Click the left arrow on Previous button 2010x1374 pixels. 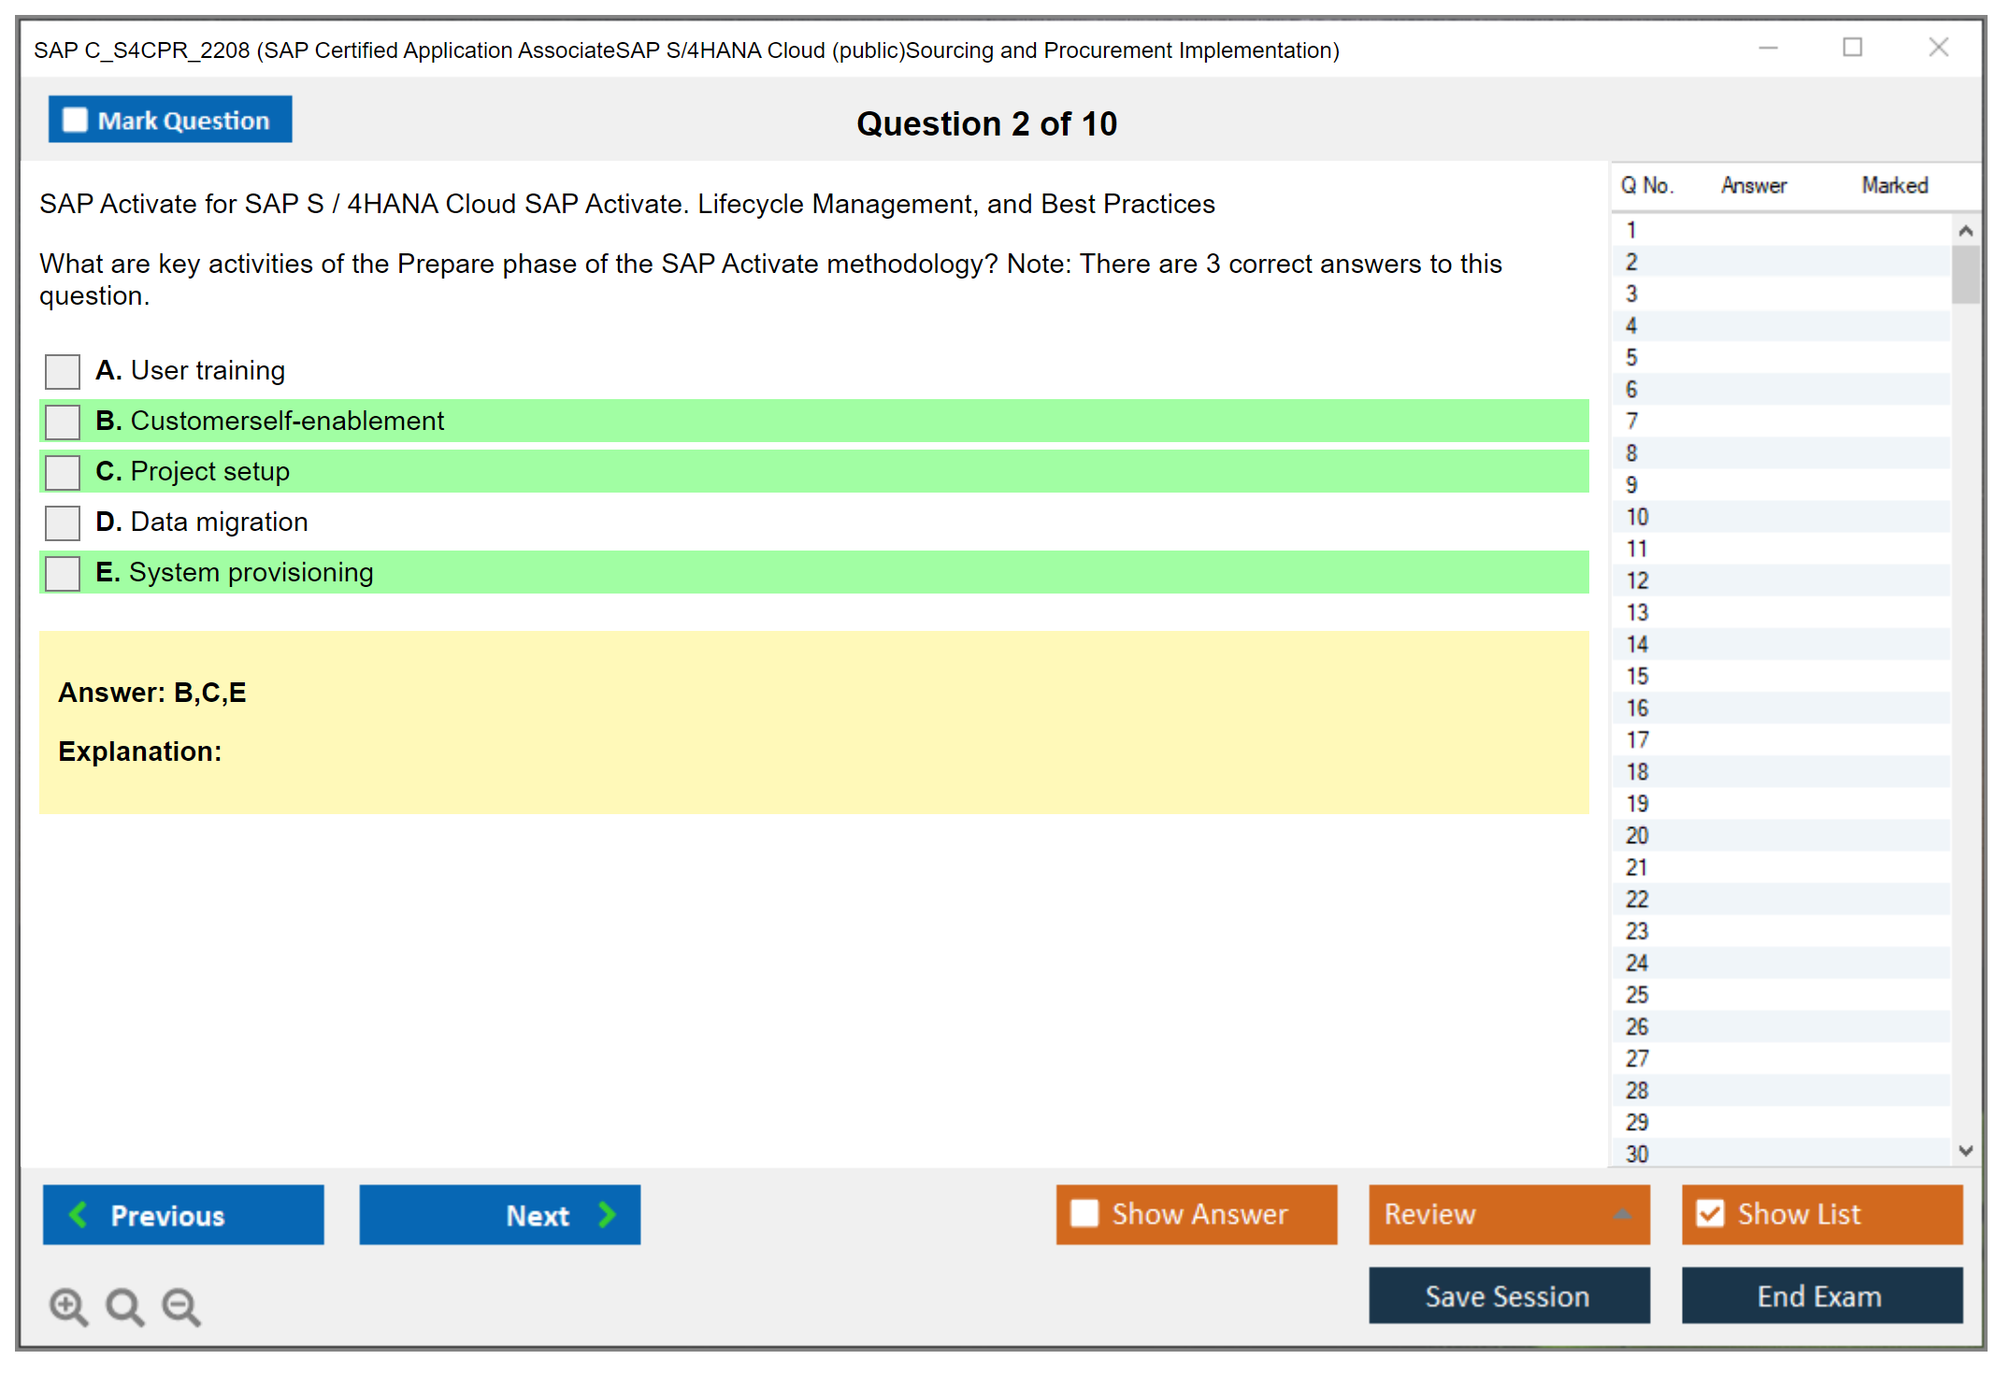click(x=79, y=1214)
